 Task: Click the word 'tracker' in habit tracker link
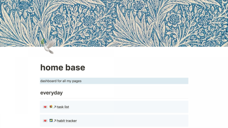click(71, 121)
